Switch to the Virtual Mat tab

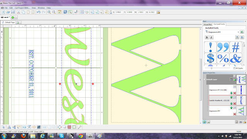pyautogui.click(x=208, y=24)
